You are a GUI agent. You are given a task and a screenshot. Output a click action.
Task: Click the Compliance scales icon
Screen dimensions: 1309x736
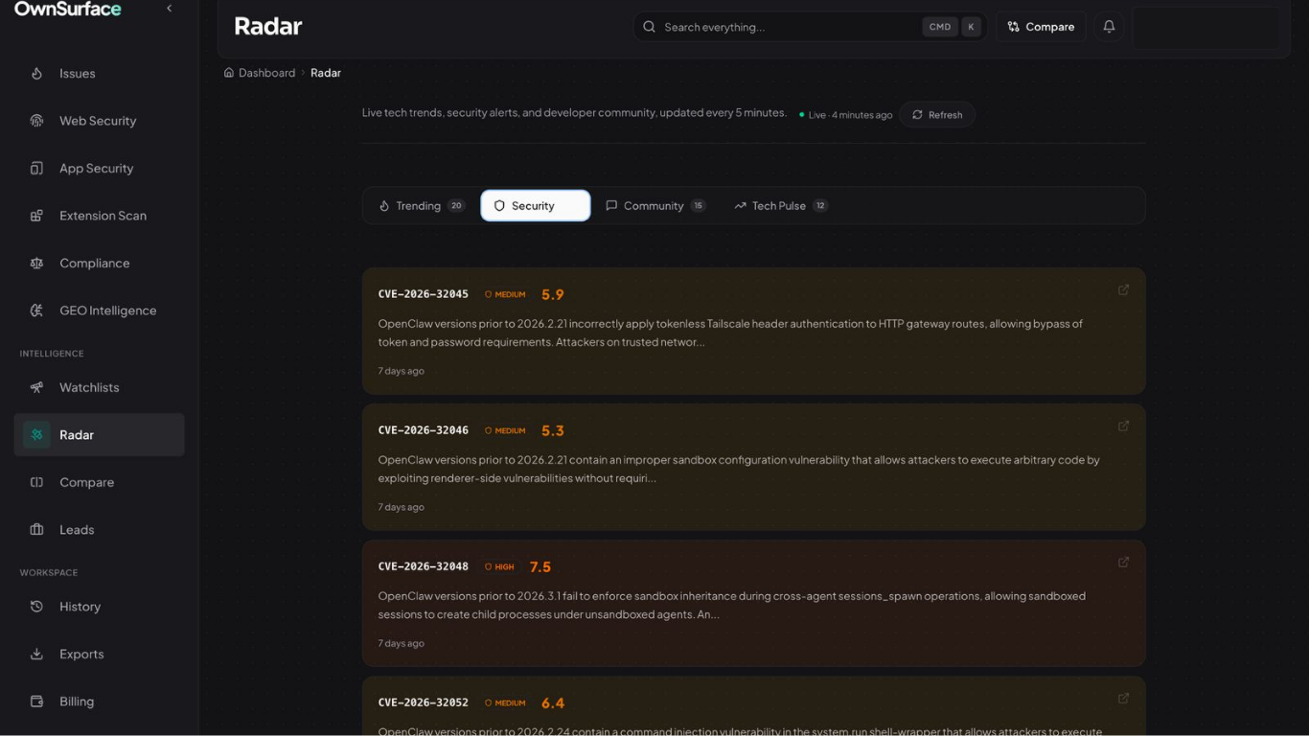tap(36, 264)
